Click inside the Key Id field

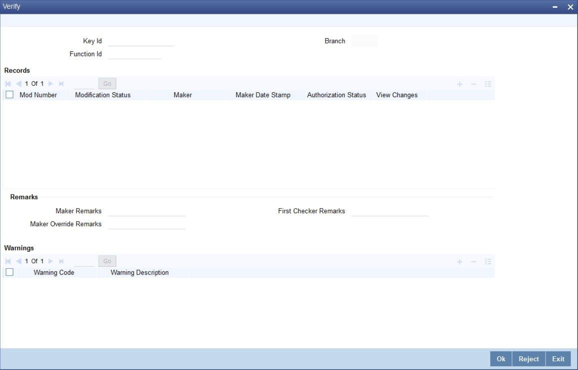point(141,41)
